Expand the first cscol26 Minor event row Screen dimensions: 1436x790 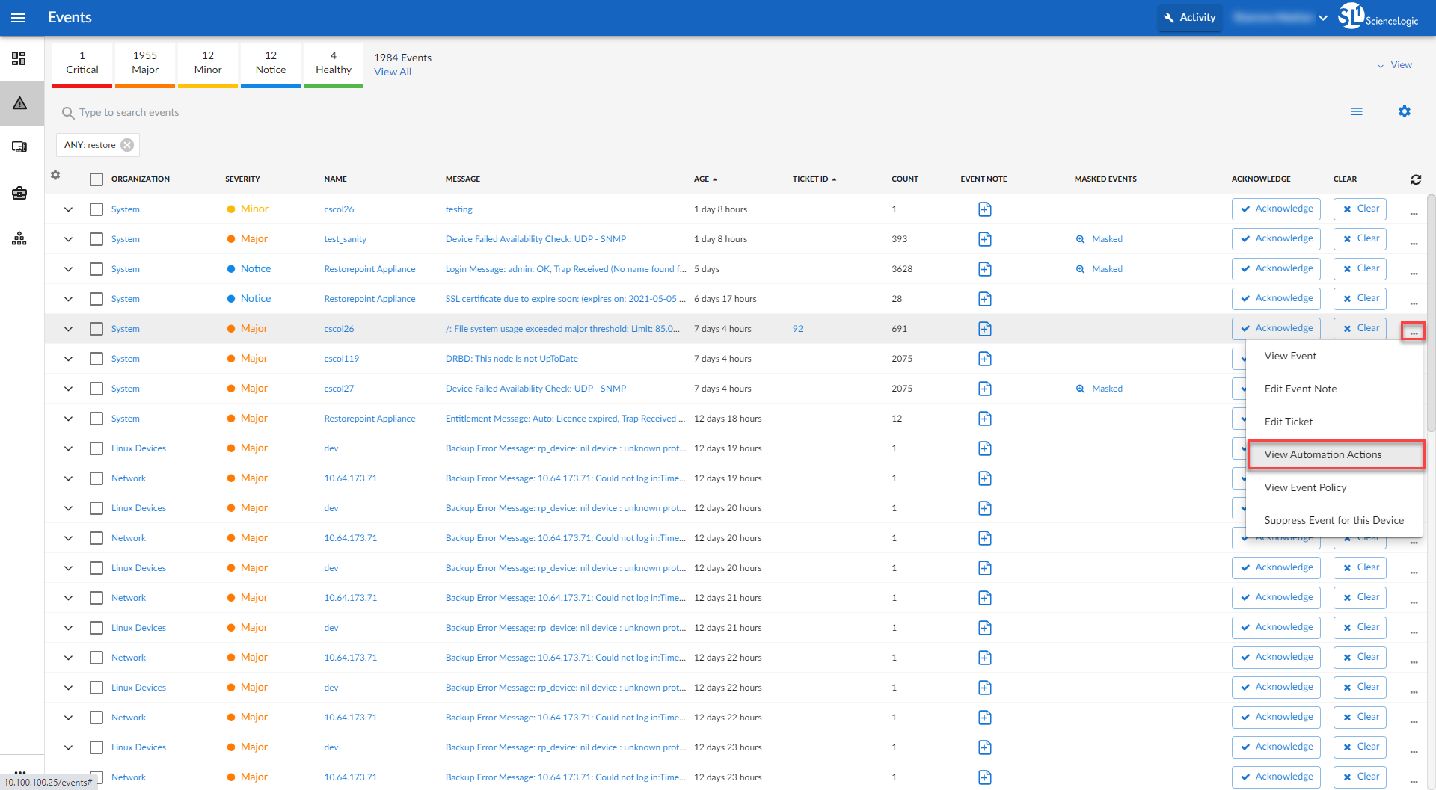[x=68, y=209]
